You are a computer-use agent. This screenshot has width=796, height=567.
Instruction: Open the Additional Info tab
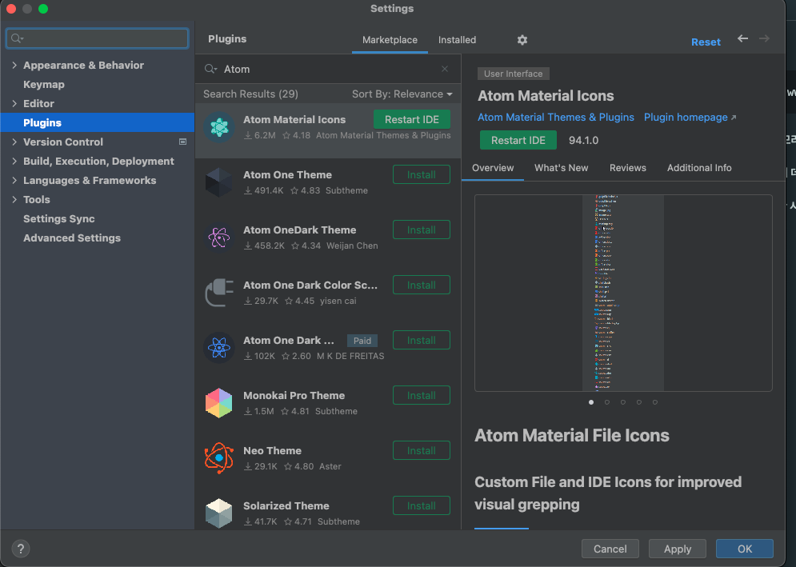tap(699, 167)
